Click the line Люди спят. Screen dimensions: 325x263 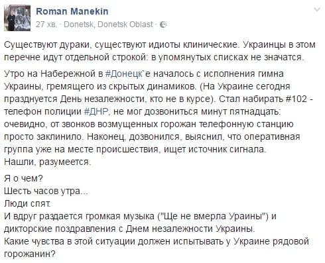(27, 203)
